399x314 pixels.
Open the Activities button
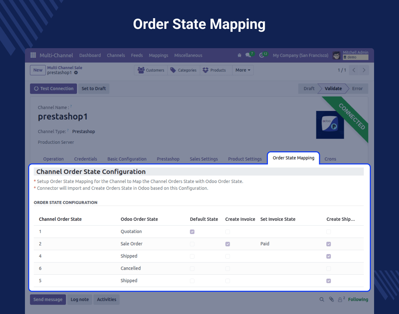(107, 299)
